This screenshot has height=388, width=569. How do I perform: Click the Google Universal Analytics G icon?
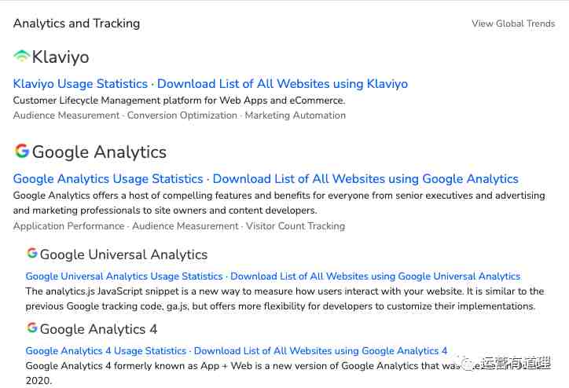click(32, 253)
